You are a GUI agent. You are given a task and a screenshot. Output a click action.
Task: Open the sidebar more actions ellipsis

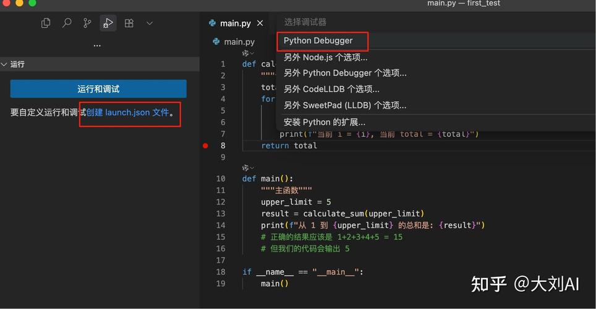click(x=97, y=46)
